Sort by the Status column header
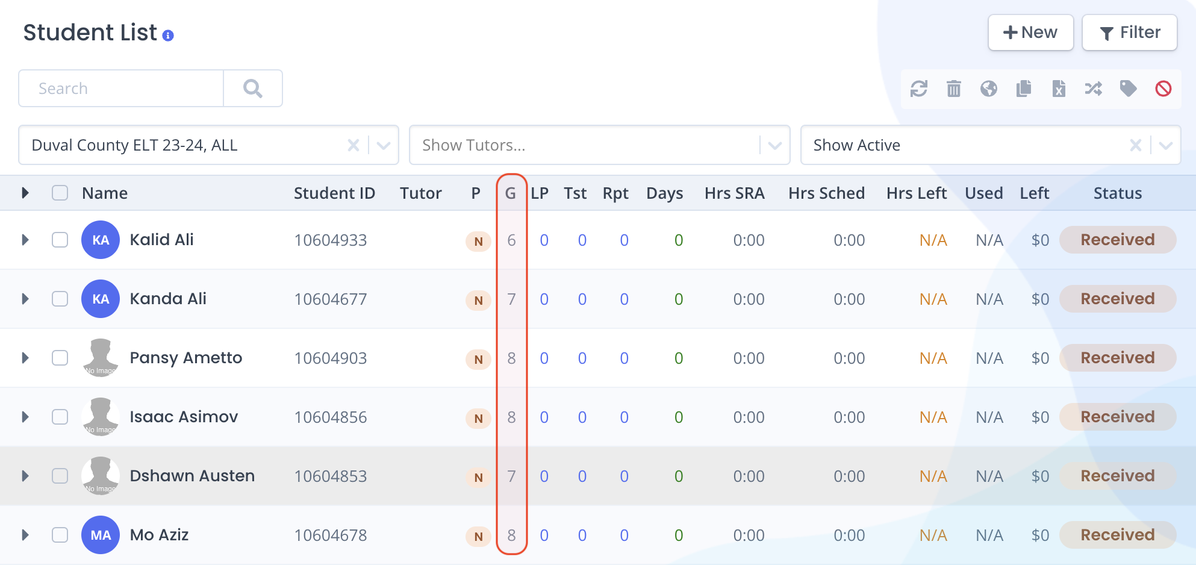This screenshot has height=565, width=1196. [x=1118, y=193]
